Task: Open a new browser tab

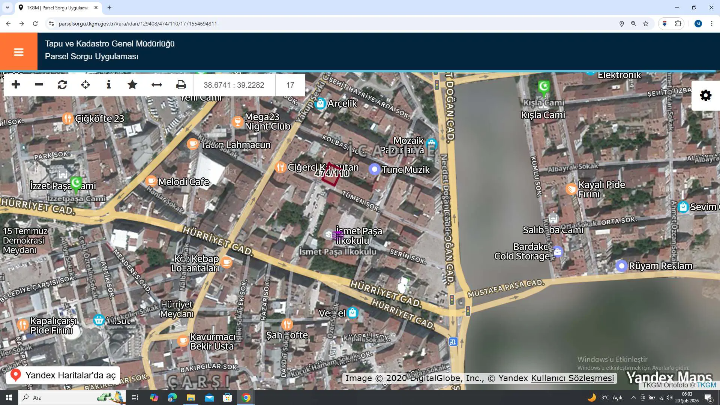Action: (x=109, y=7)
